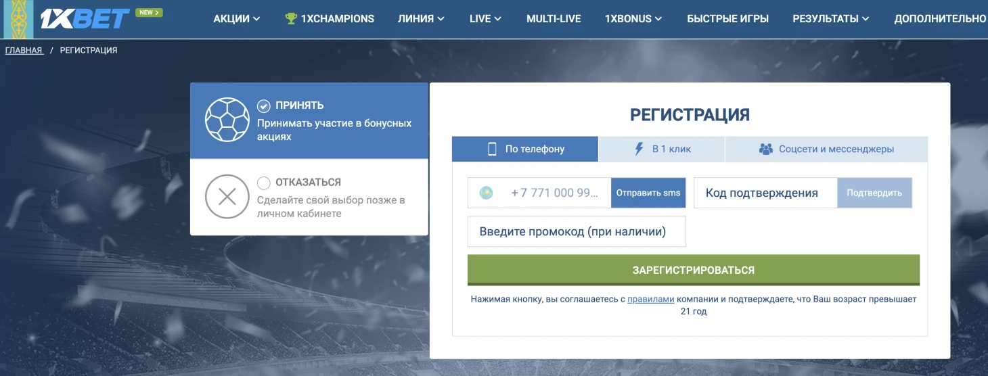Expand the ЛИНИЯ dropdown menu
Screen dimensions: 988x376
(x=421, y=19)
